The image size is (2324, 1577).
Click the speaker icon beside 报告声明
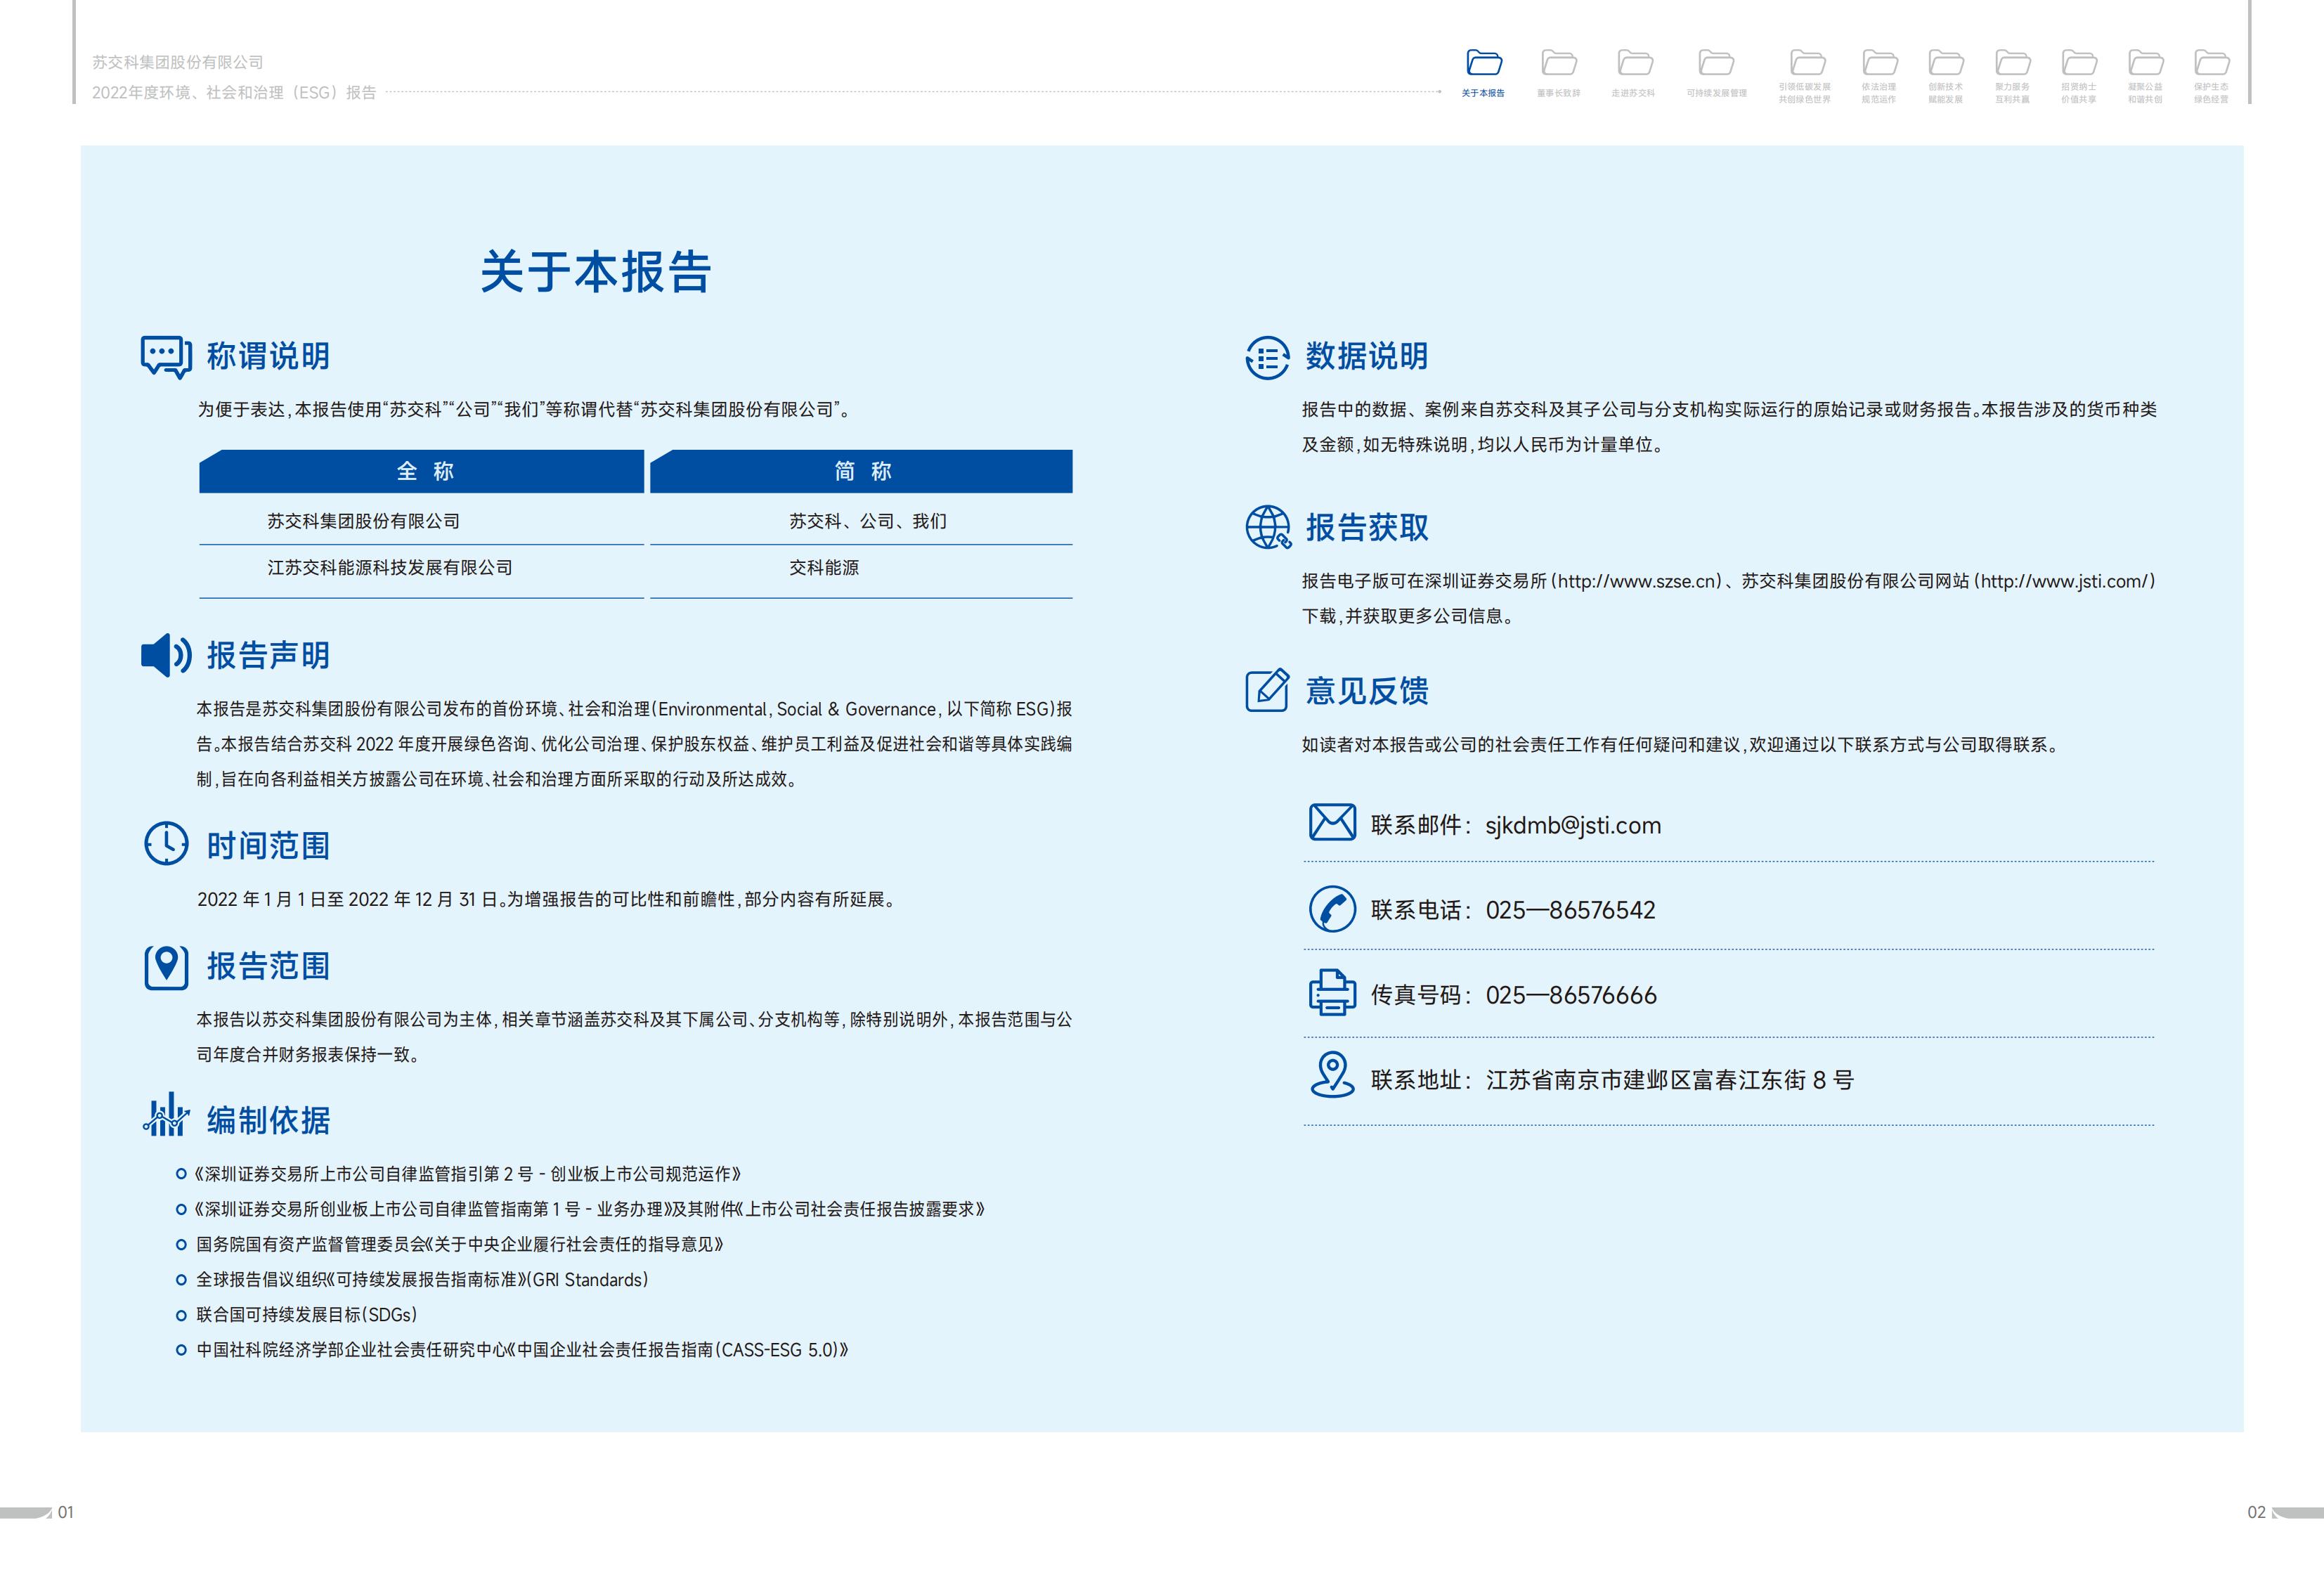[x=165, y=655]
